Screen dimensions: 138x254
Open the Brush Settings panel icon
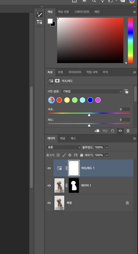(x=39, y=15)
